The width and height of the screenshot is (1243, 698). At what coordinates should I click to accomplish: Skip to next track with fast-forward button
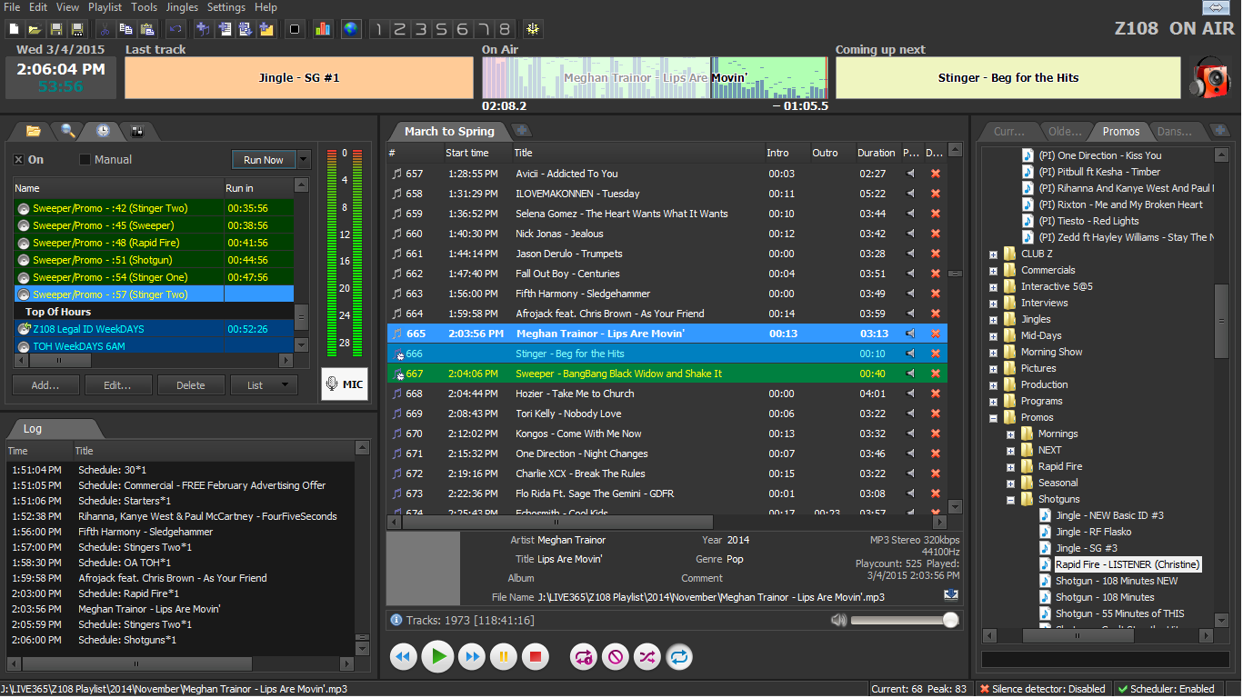tap(472, 656)
